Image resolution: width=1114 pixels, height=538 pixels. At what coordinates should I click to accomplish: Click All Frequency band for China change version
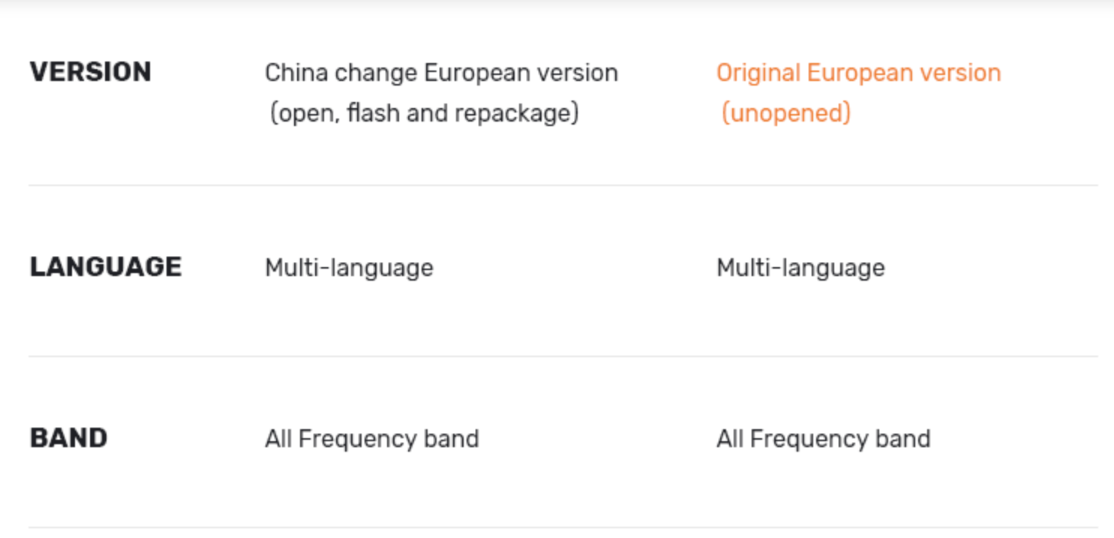371,438
